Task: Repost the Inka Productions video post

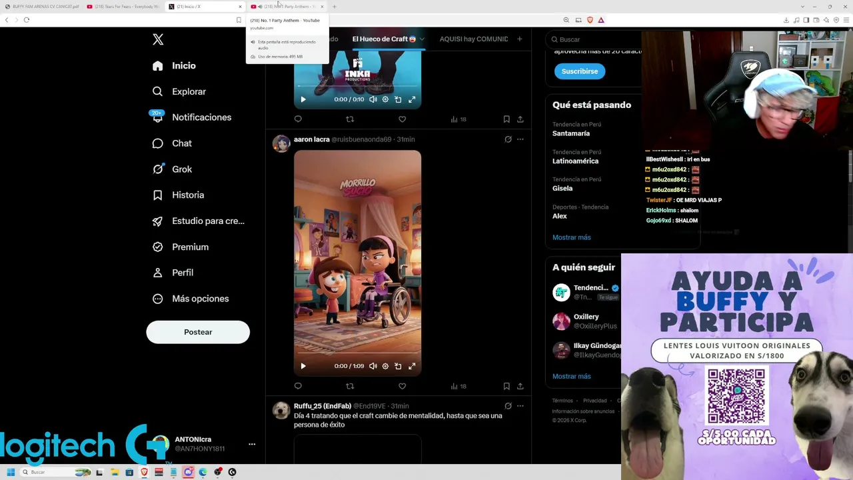Action: [350, 119]
